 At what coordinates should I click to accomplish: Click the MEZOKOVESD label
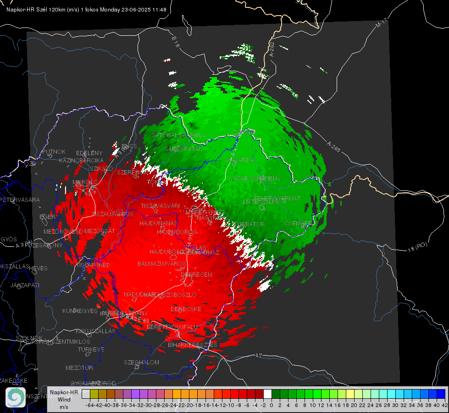63,232
